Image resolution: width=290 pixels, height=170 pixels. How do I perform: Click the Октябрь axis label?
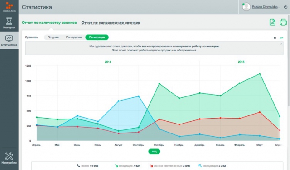pos(159,145)
